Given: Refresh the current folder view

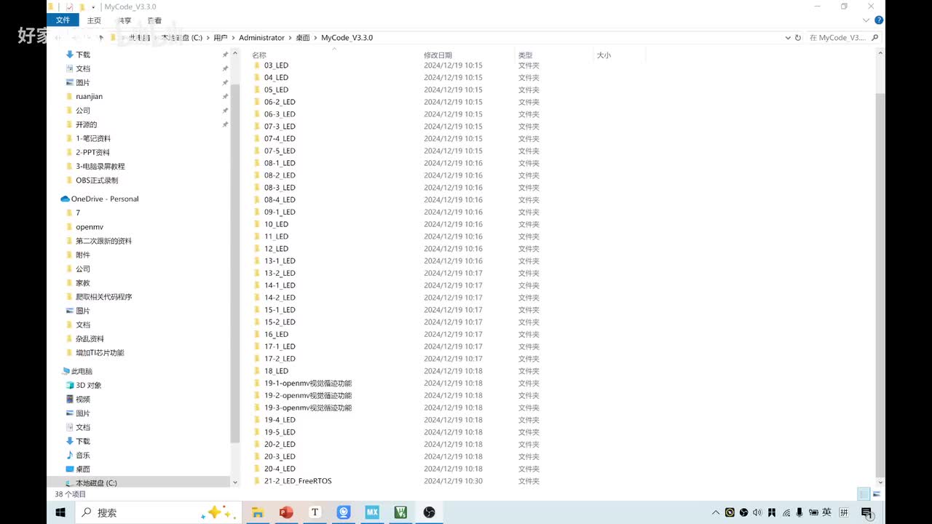Looking at the screenshot, I should 798,37.
